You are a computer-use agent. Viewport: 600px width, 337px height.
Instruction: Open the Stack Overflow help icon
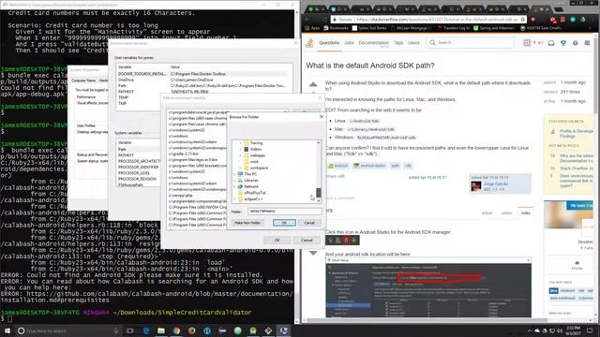pyautogui.click(x=575, y=43)
